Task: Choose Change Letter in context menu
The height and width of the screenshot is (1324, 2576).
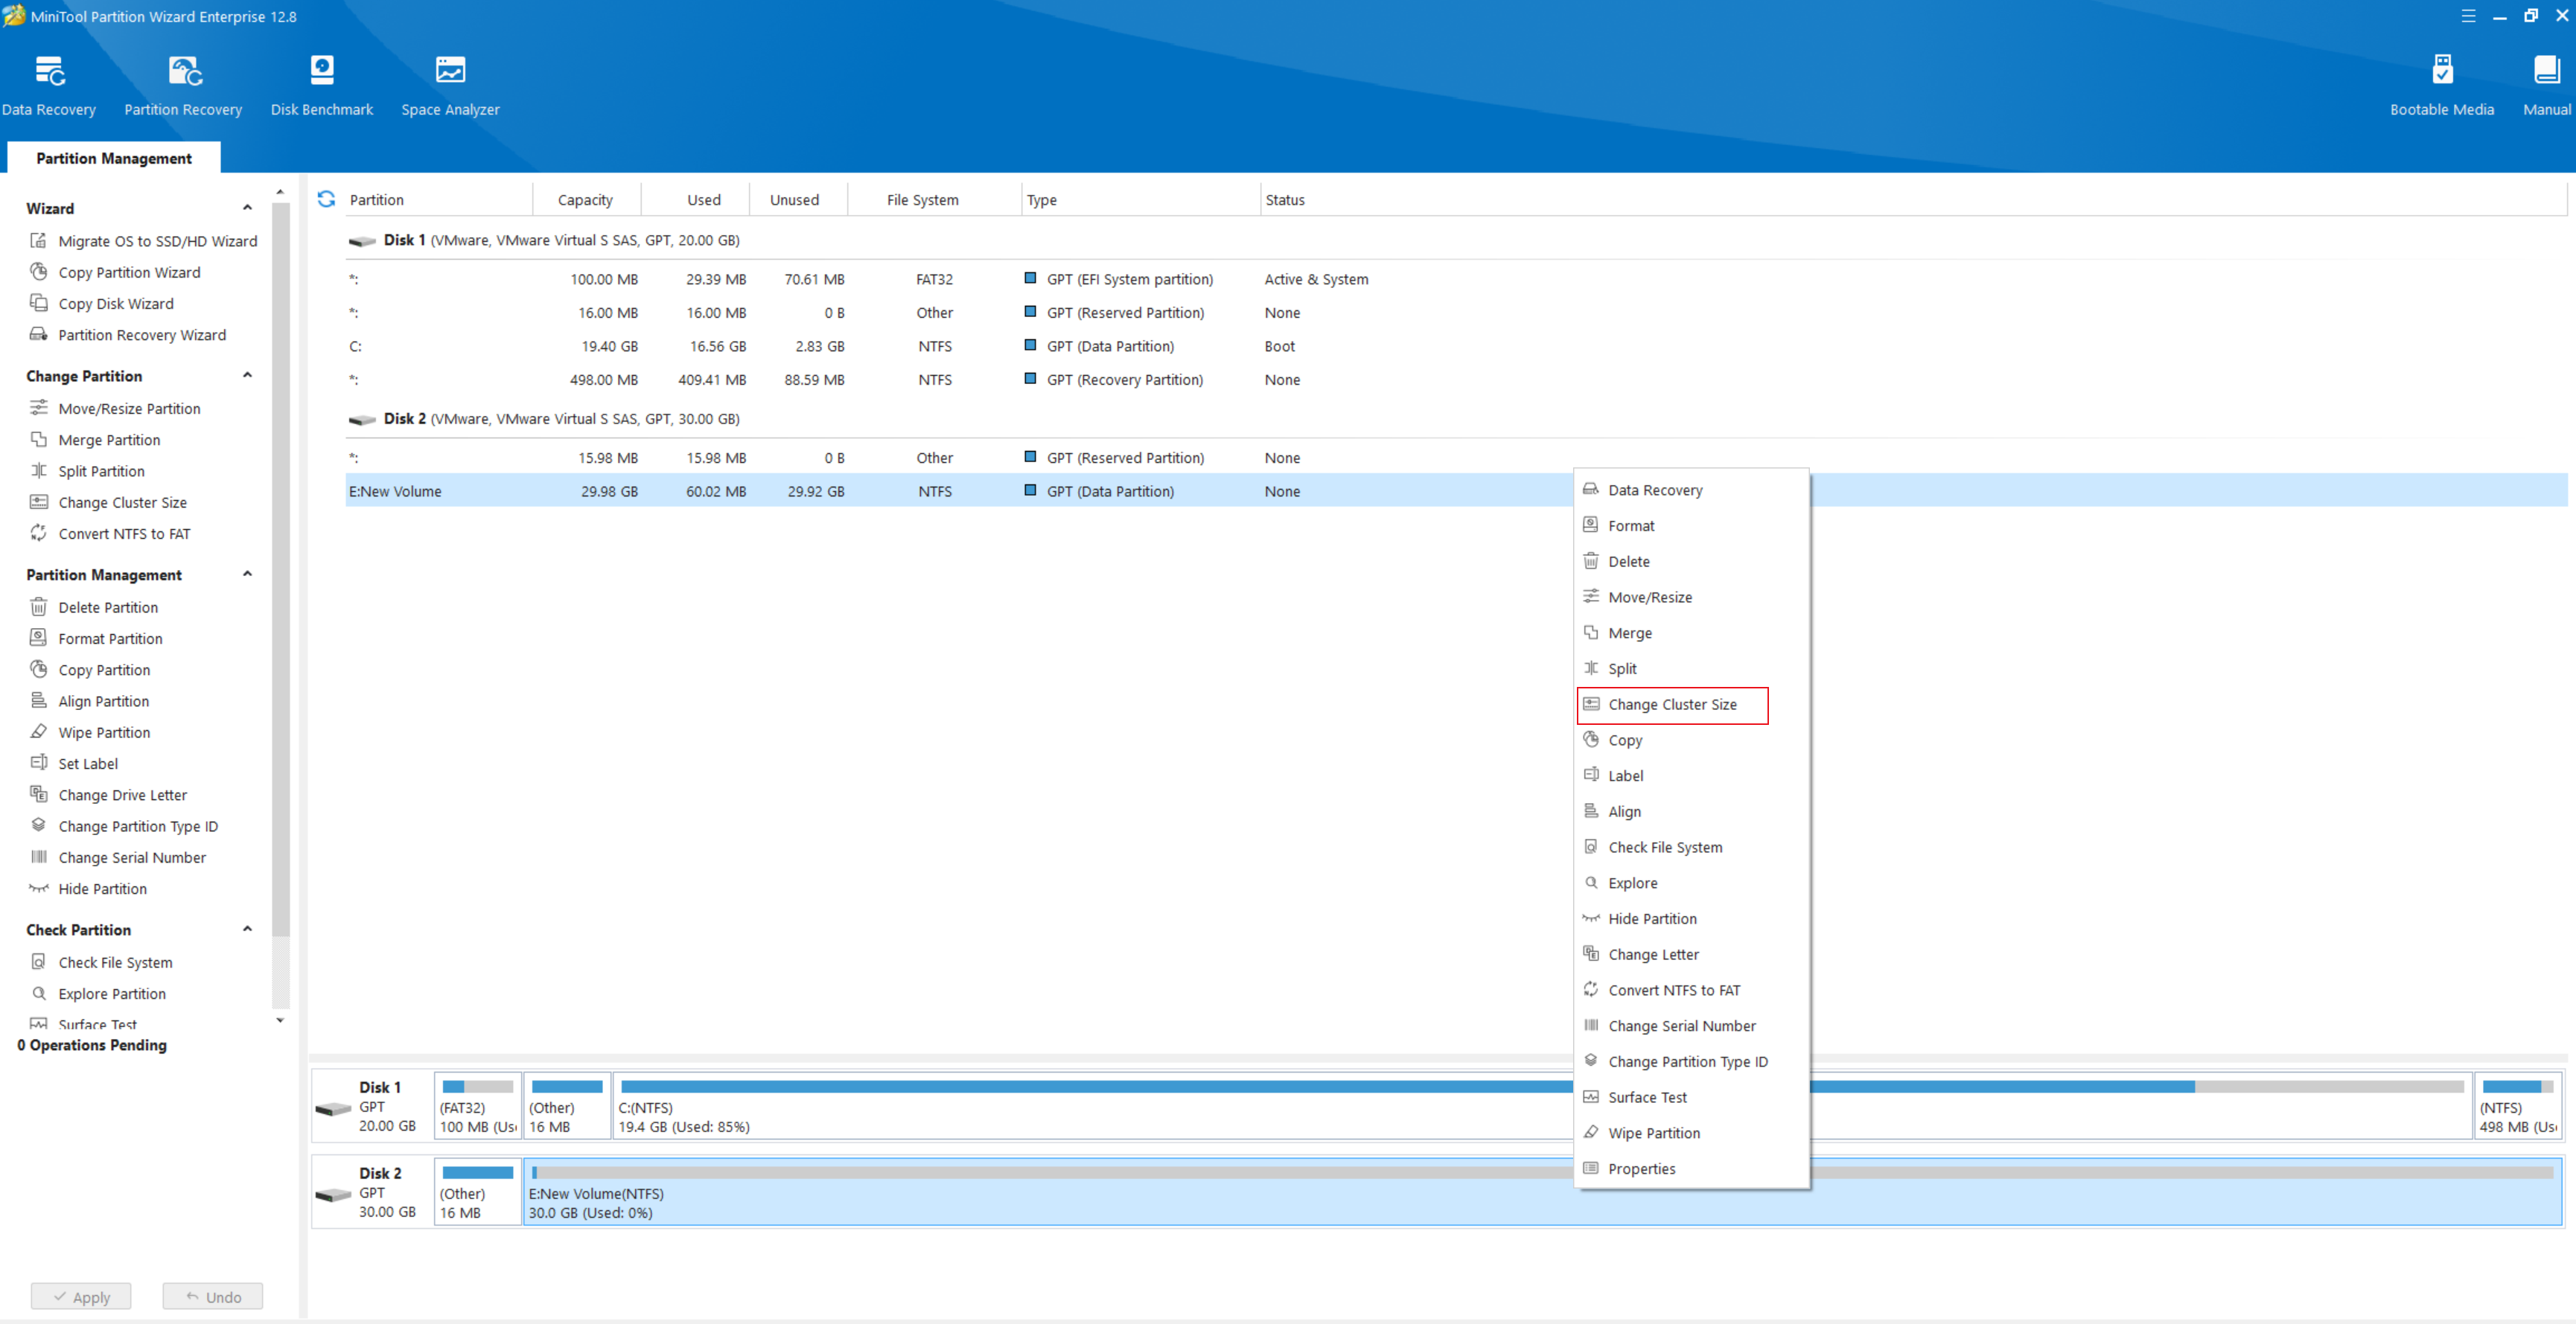Action: point(1692,955)
